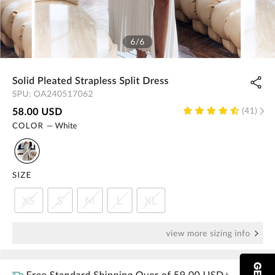
Task: Click the SPU code OA240517062
Action: pyautogui.click(x=63, y=94)
